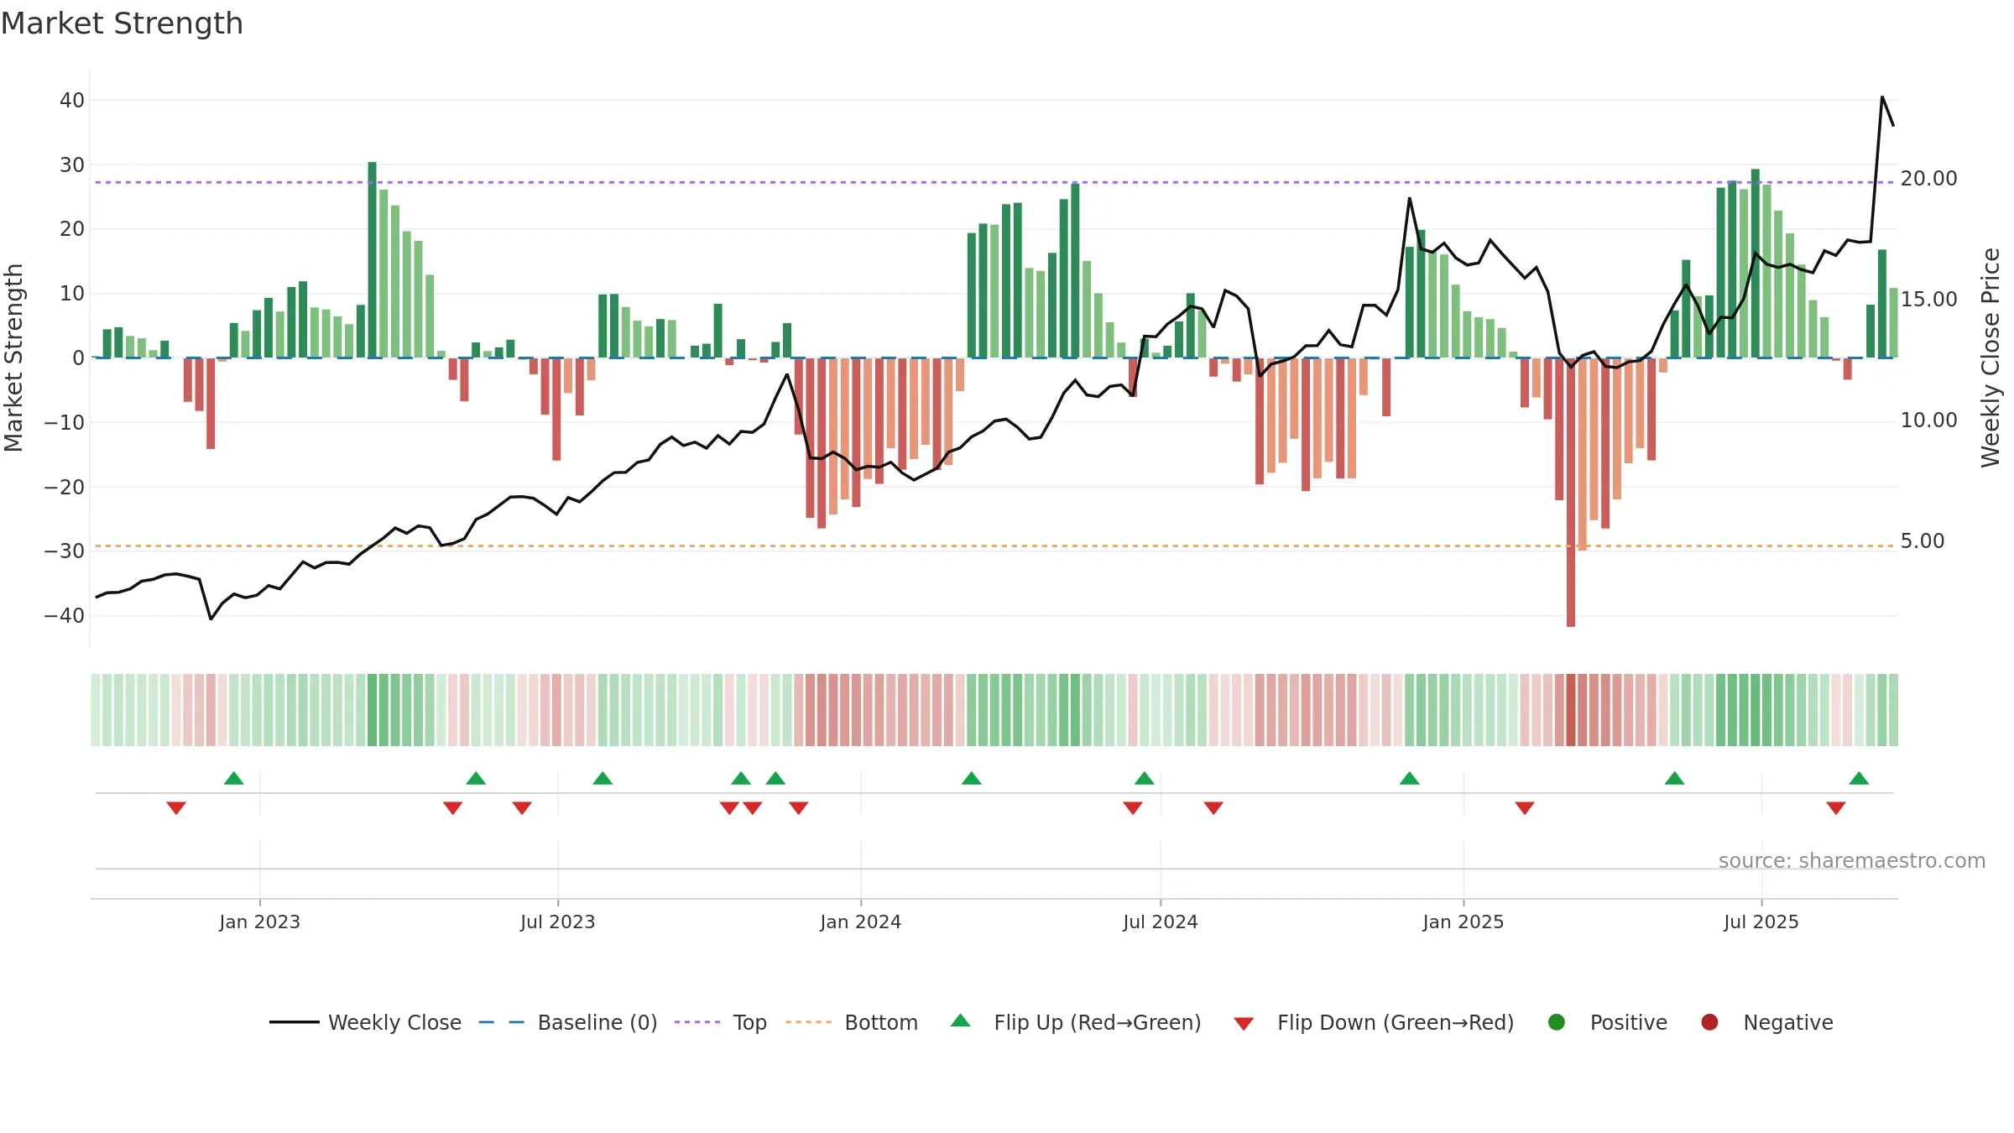
Task: Click the rotated Market Strength y-axis title
Action: [x=13, y=358]
